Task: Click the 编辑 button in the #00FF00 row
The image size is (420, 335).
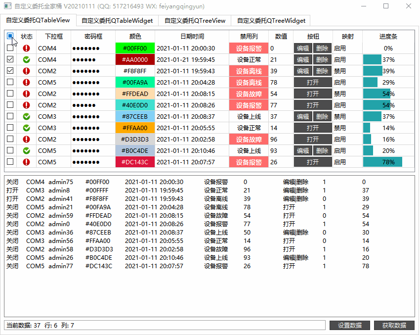Action: pyautogui.click(x=303, y=48)
